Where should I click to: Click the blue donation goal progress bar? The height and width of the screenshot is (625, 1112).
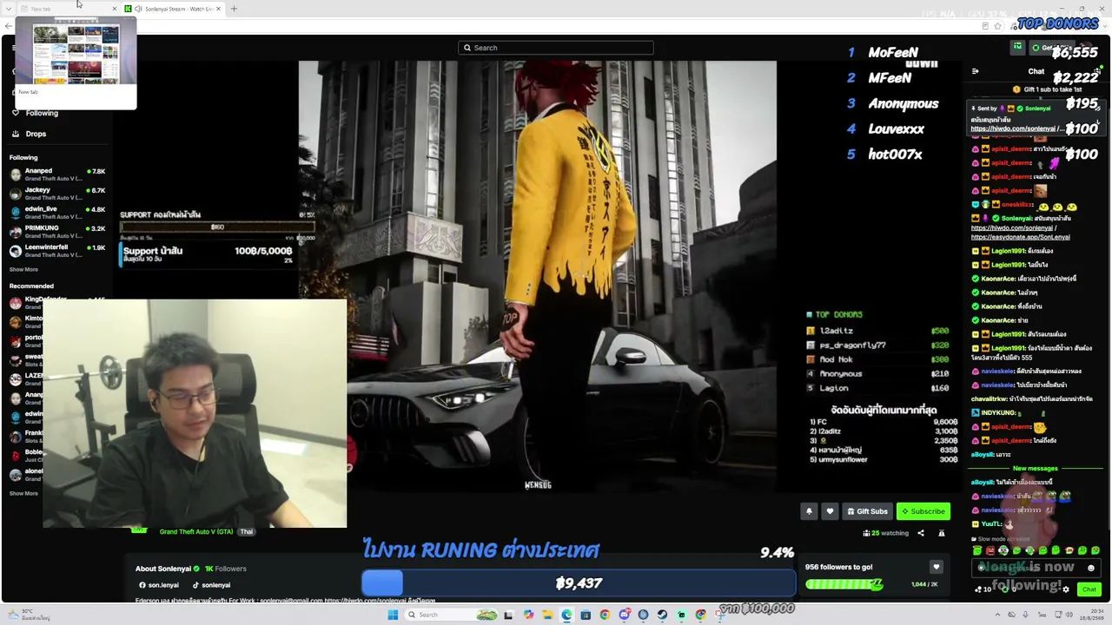tap(579, 583)
